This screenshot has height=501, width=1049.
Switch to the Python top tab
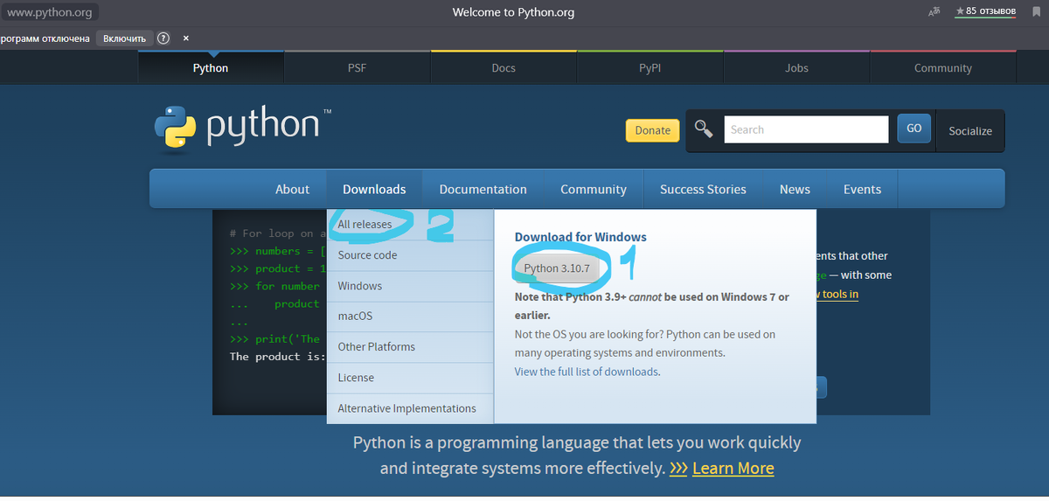[x=211, y=67]
